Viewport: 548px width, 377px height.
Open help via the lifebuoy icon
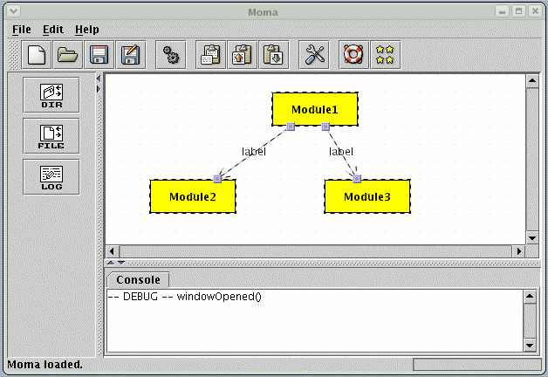[353, 55]
